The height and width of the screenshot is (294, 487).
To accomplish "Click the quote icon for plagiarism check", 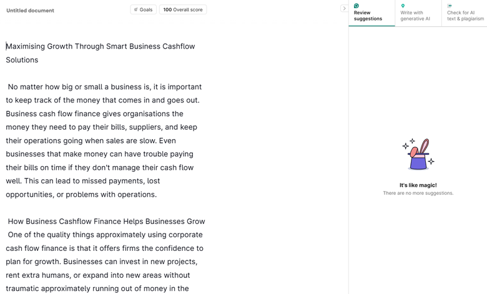I will click(x=450, y=6).
